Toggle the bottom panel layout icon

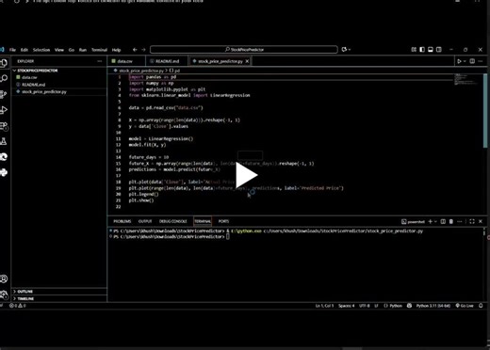tap(431, 50)
